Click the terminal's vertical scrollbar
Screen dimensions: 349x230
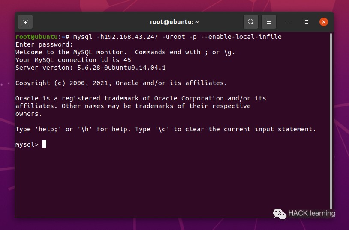click(x=331, y=120)
